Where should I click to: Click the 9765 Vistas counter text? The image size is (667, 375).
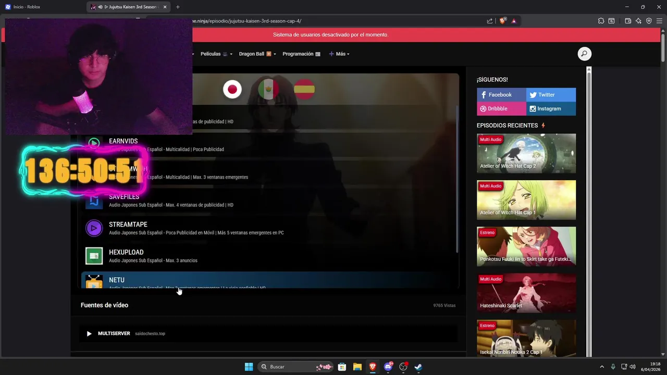click(x=444, y=305)
